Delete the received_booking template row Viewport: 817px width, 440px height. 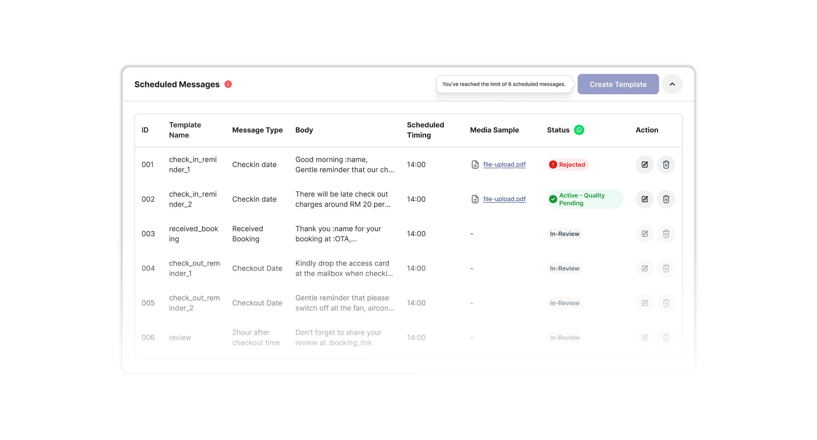[x=666, y=234]
